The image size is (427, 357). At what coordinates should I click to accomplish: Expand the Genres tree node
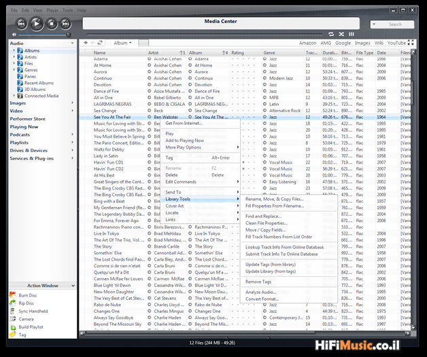(14, 70)
